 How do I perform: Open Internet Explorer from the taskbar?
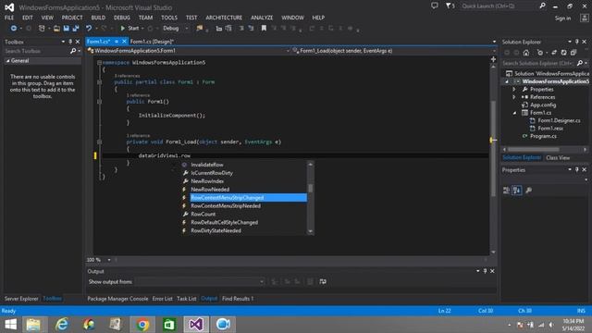tap(62, 325)
